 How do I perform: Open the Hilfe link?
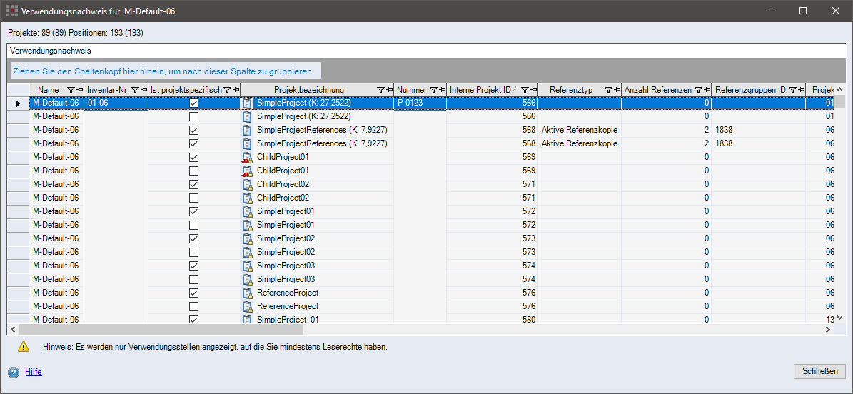(33, 373)
